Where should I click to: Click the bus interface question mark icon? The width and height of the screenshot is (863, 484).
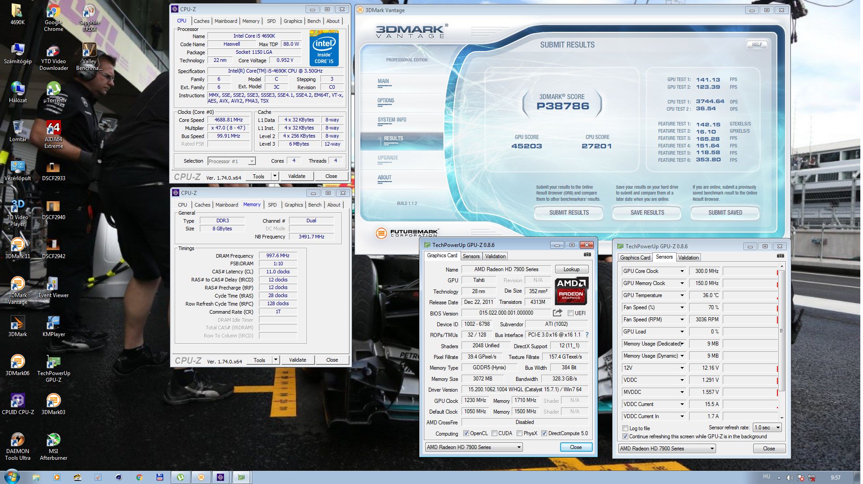pyautogui.click(x=587, y=335)
